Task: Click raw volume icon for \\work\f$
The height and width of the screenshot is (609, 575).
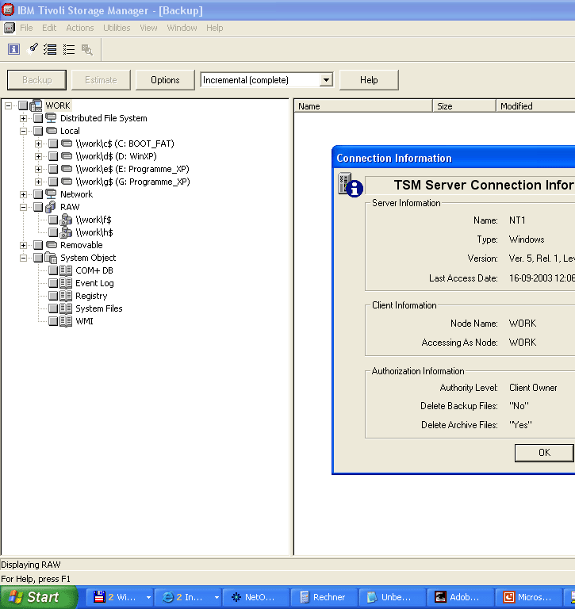Action: [66, 220]
